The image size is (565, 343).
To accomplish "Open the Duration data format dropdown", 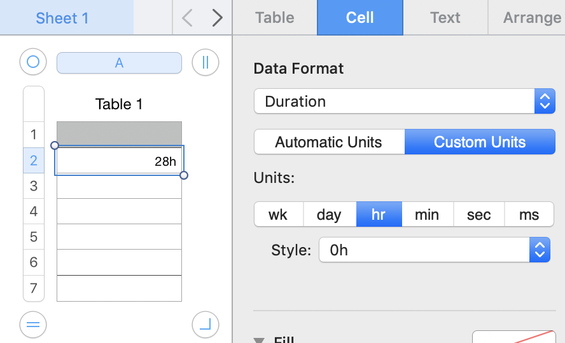I will pos(404,102).
